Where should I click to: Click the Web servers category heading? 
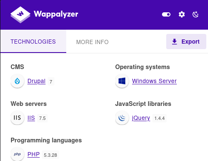(29, 104)
